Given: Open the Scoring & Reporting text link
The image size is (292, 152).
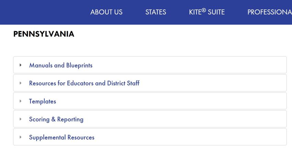Looking at the screenshot, I should click(x=56, y=119).
